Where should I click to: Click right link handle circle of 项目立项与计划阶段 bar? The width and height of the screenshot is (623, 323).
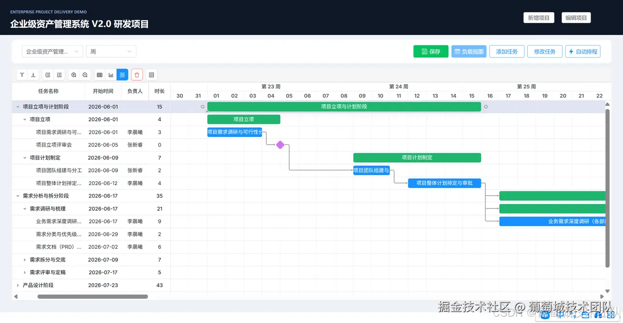point(486,106)
